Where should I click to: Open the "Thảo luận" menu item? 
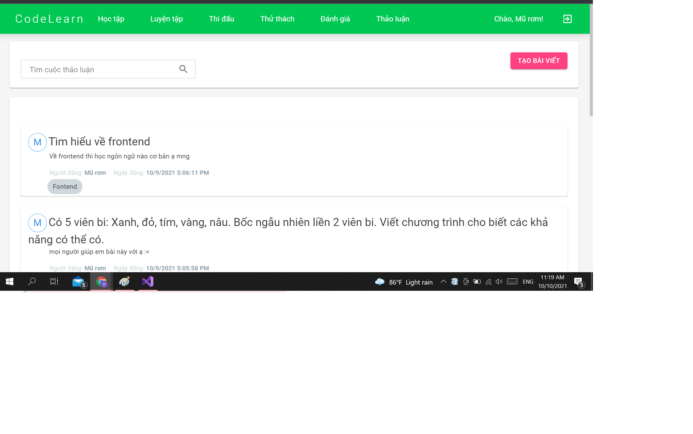[393, 19]
